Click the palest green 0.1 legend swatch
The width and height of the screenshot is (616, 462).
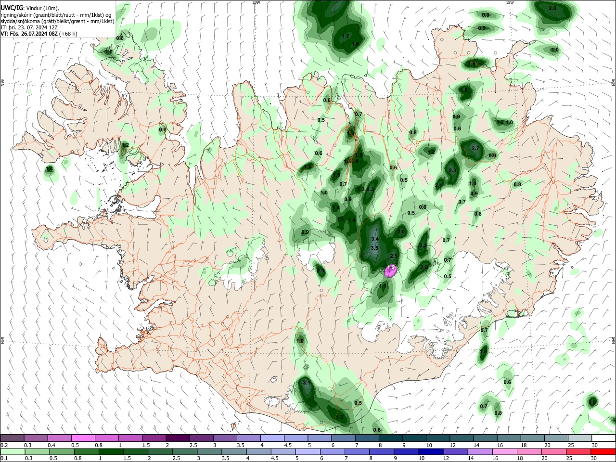(13, 451)
